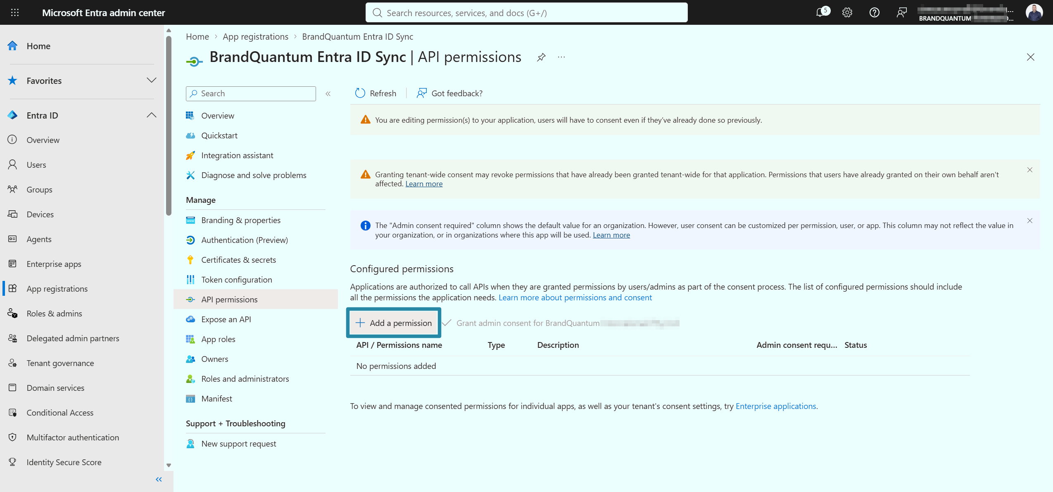Focus the resource menu Search field

[x=251, y=94]
